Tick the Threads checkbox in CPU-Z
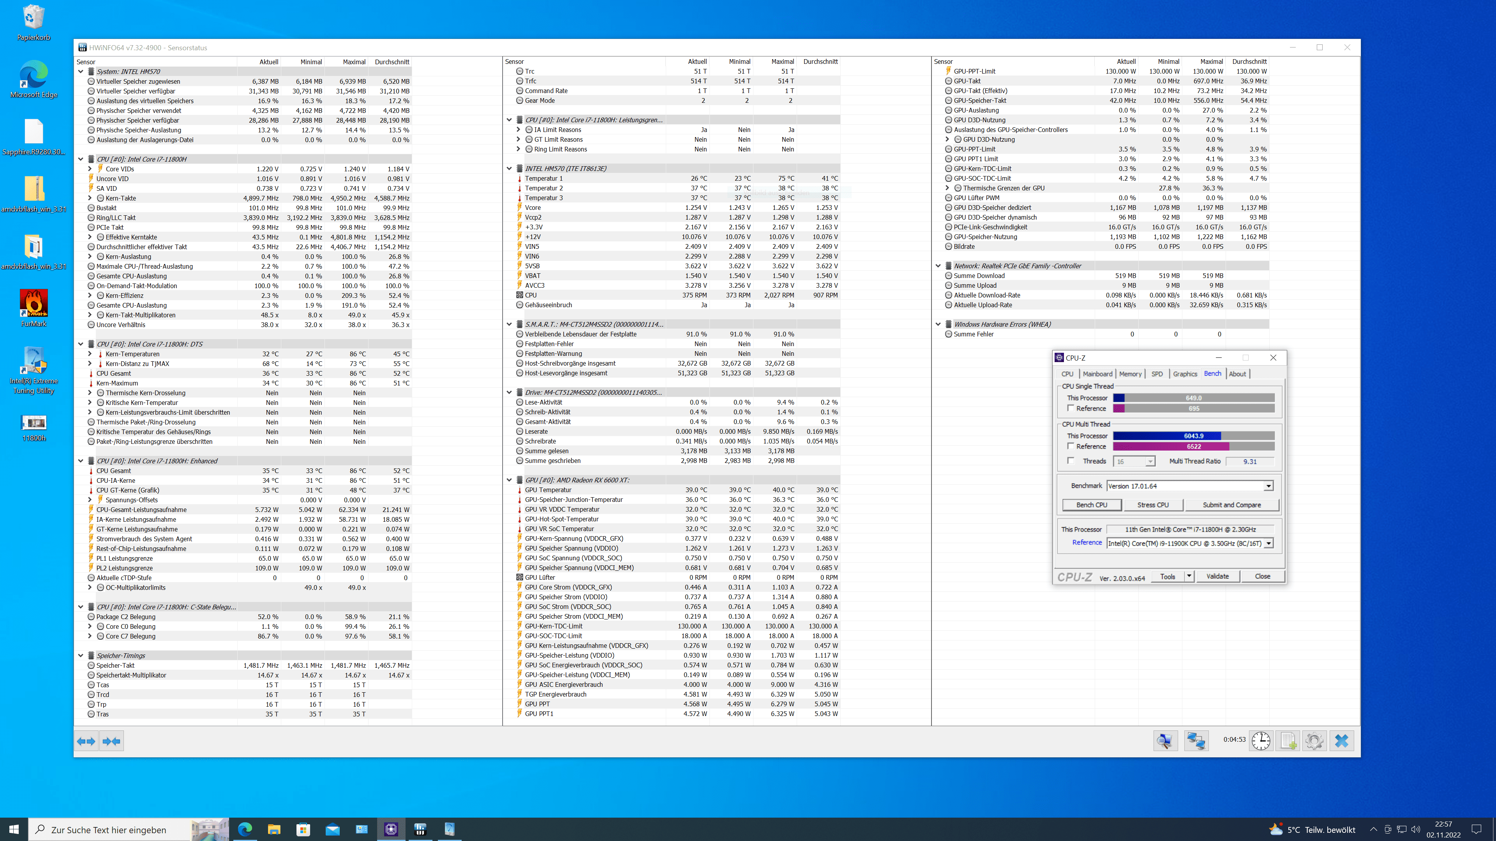1496x841 pixels. click(1070, 461)
